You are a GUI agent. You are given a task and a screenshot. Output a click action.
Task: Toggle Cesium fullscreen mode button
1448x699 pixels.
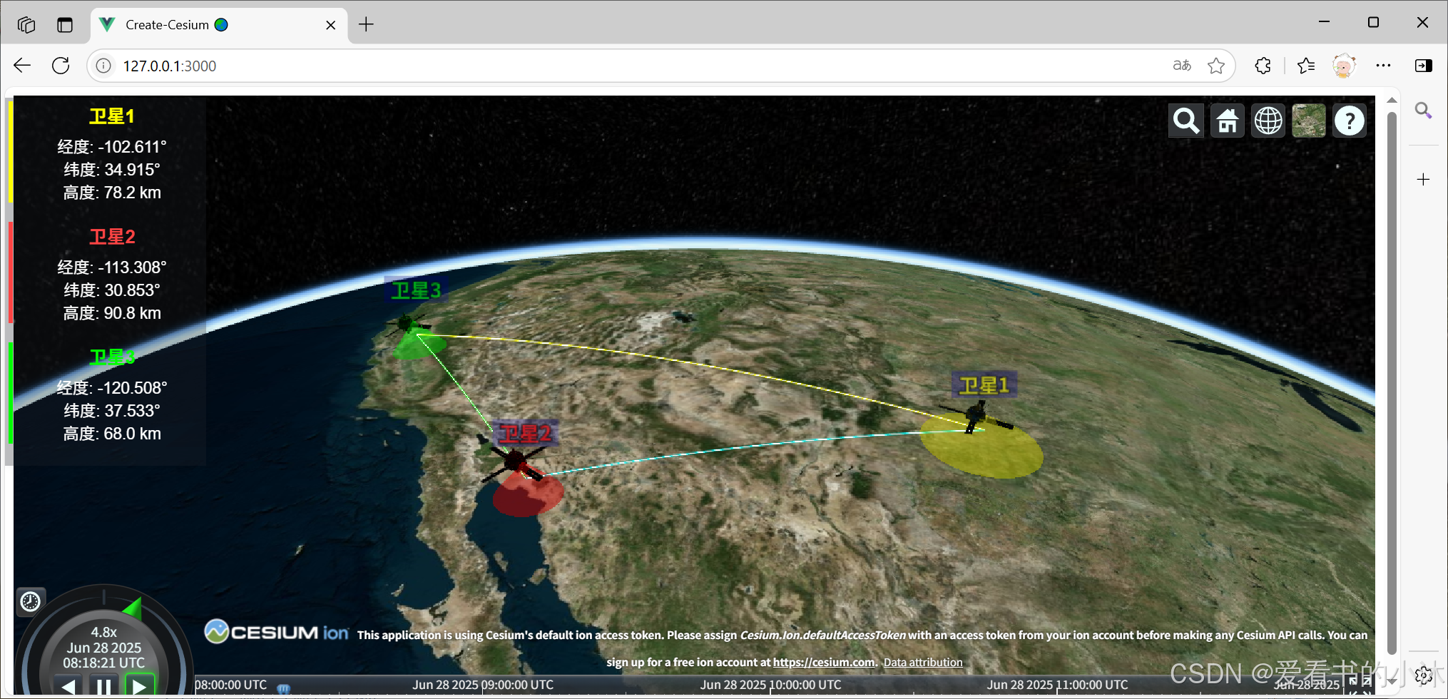coord(1361,685)
